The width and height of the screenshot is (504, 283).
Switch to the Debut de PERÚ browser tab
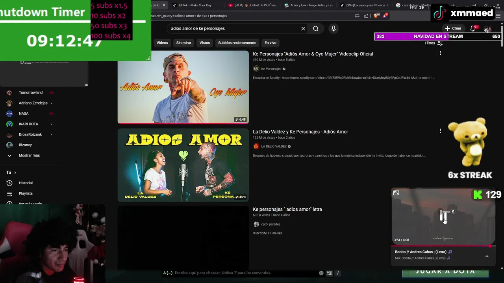[x=253, y=6]
